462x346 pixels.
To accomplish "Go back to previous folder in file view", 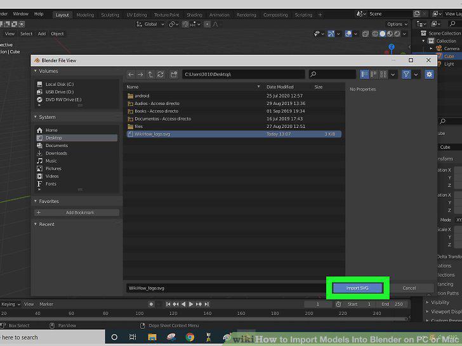I will click(131, 74).
